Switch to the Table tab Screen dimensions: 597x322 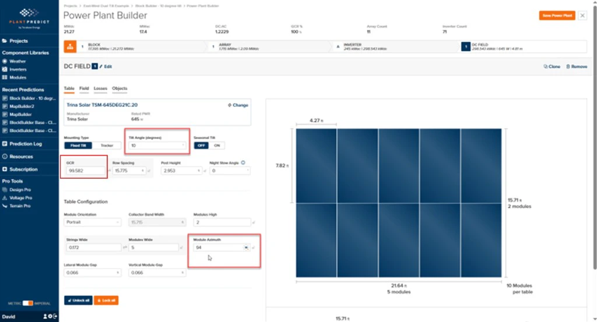coord(69,89)
